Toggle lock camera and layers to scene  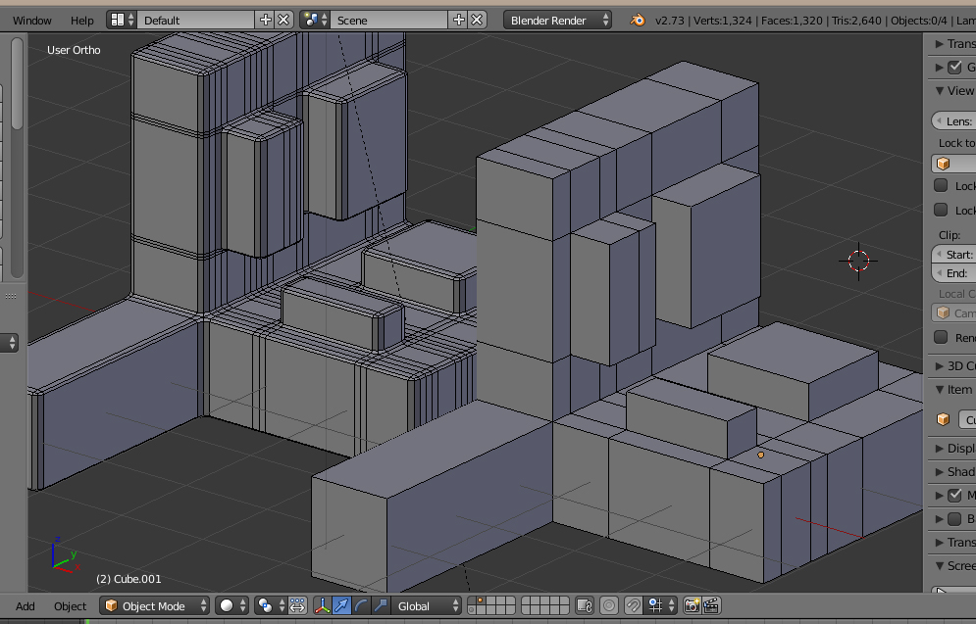coord(585,606)
